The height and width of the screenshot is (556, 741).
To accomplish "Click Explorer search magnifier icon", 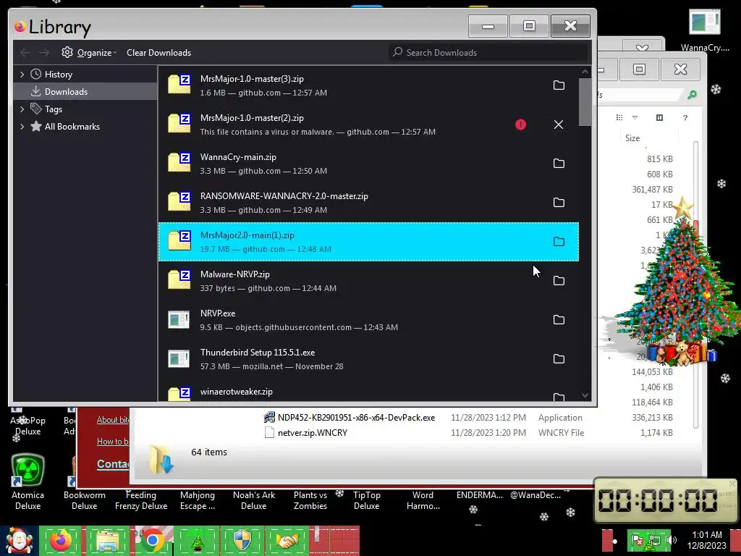I will click(693, 95).
